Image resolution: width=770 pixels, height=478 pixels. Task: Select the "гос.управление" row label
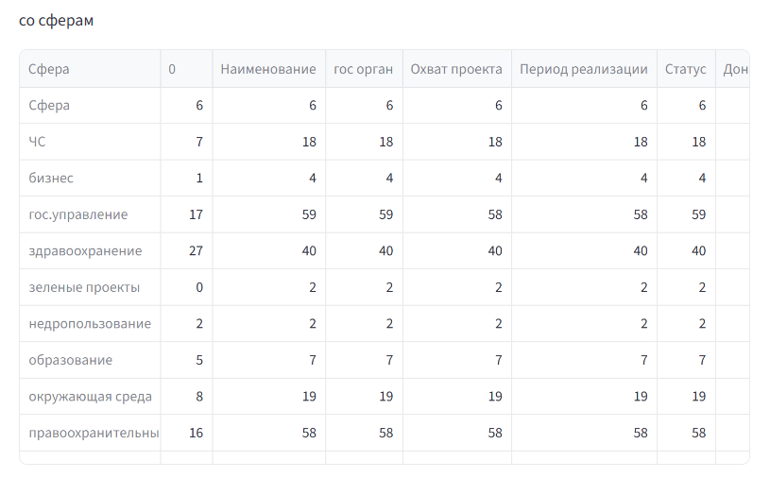[78, 214]
